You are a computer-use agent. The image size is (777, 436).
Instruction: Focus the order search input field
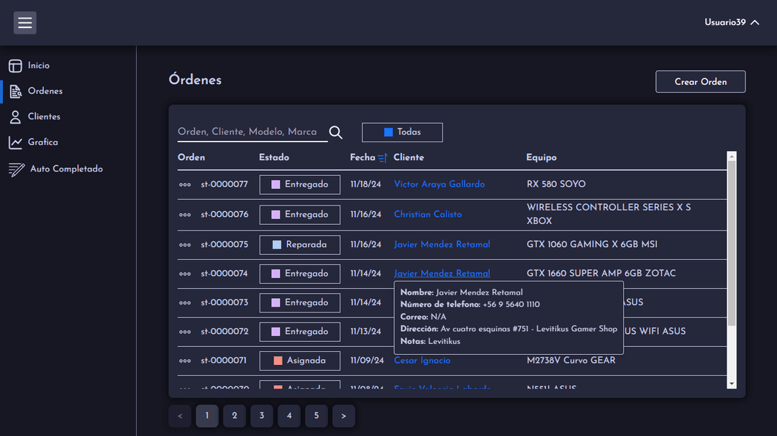pos(253,132)
